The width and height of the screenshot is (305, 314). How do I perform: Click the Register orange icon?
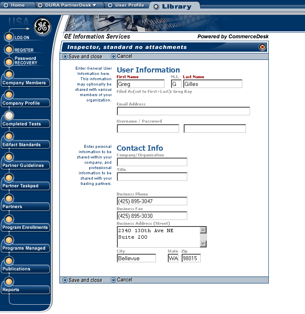[9, 50]
